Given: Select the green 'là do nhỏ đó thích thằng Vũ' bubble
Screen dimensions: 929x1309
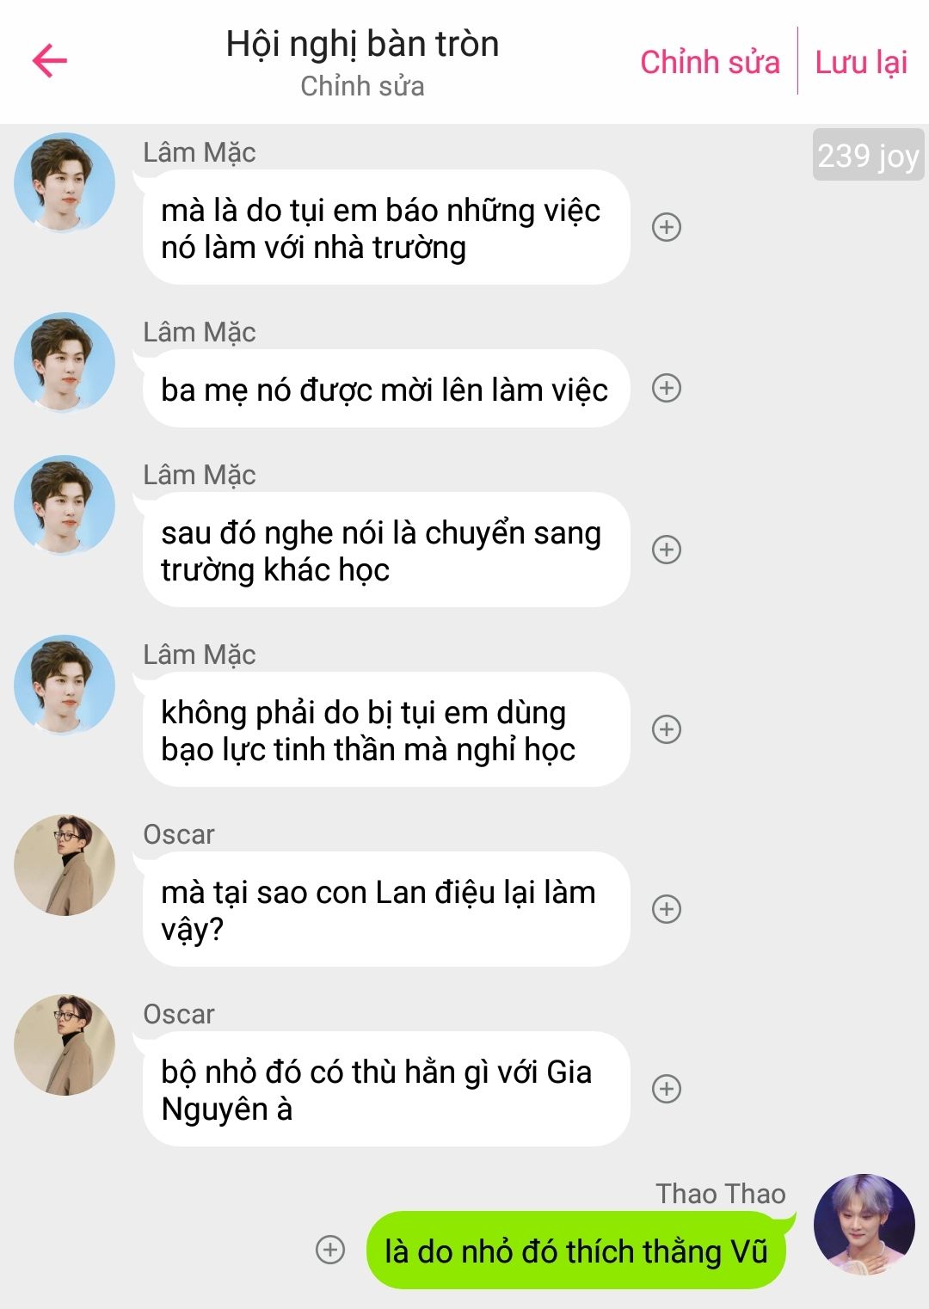Looking at the screenshot, I should tap(575, 1251).
